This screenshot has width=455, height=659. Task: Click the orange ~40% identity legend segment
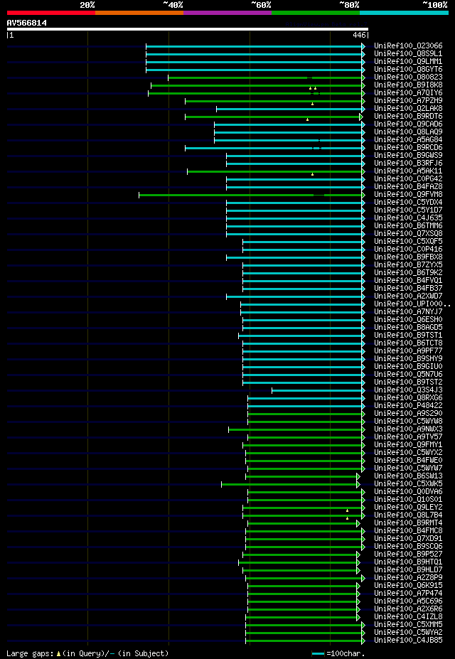(139, 13)
